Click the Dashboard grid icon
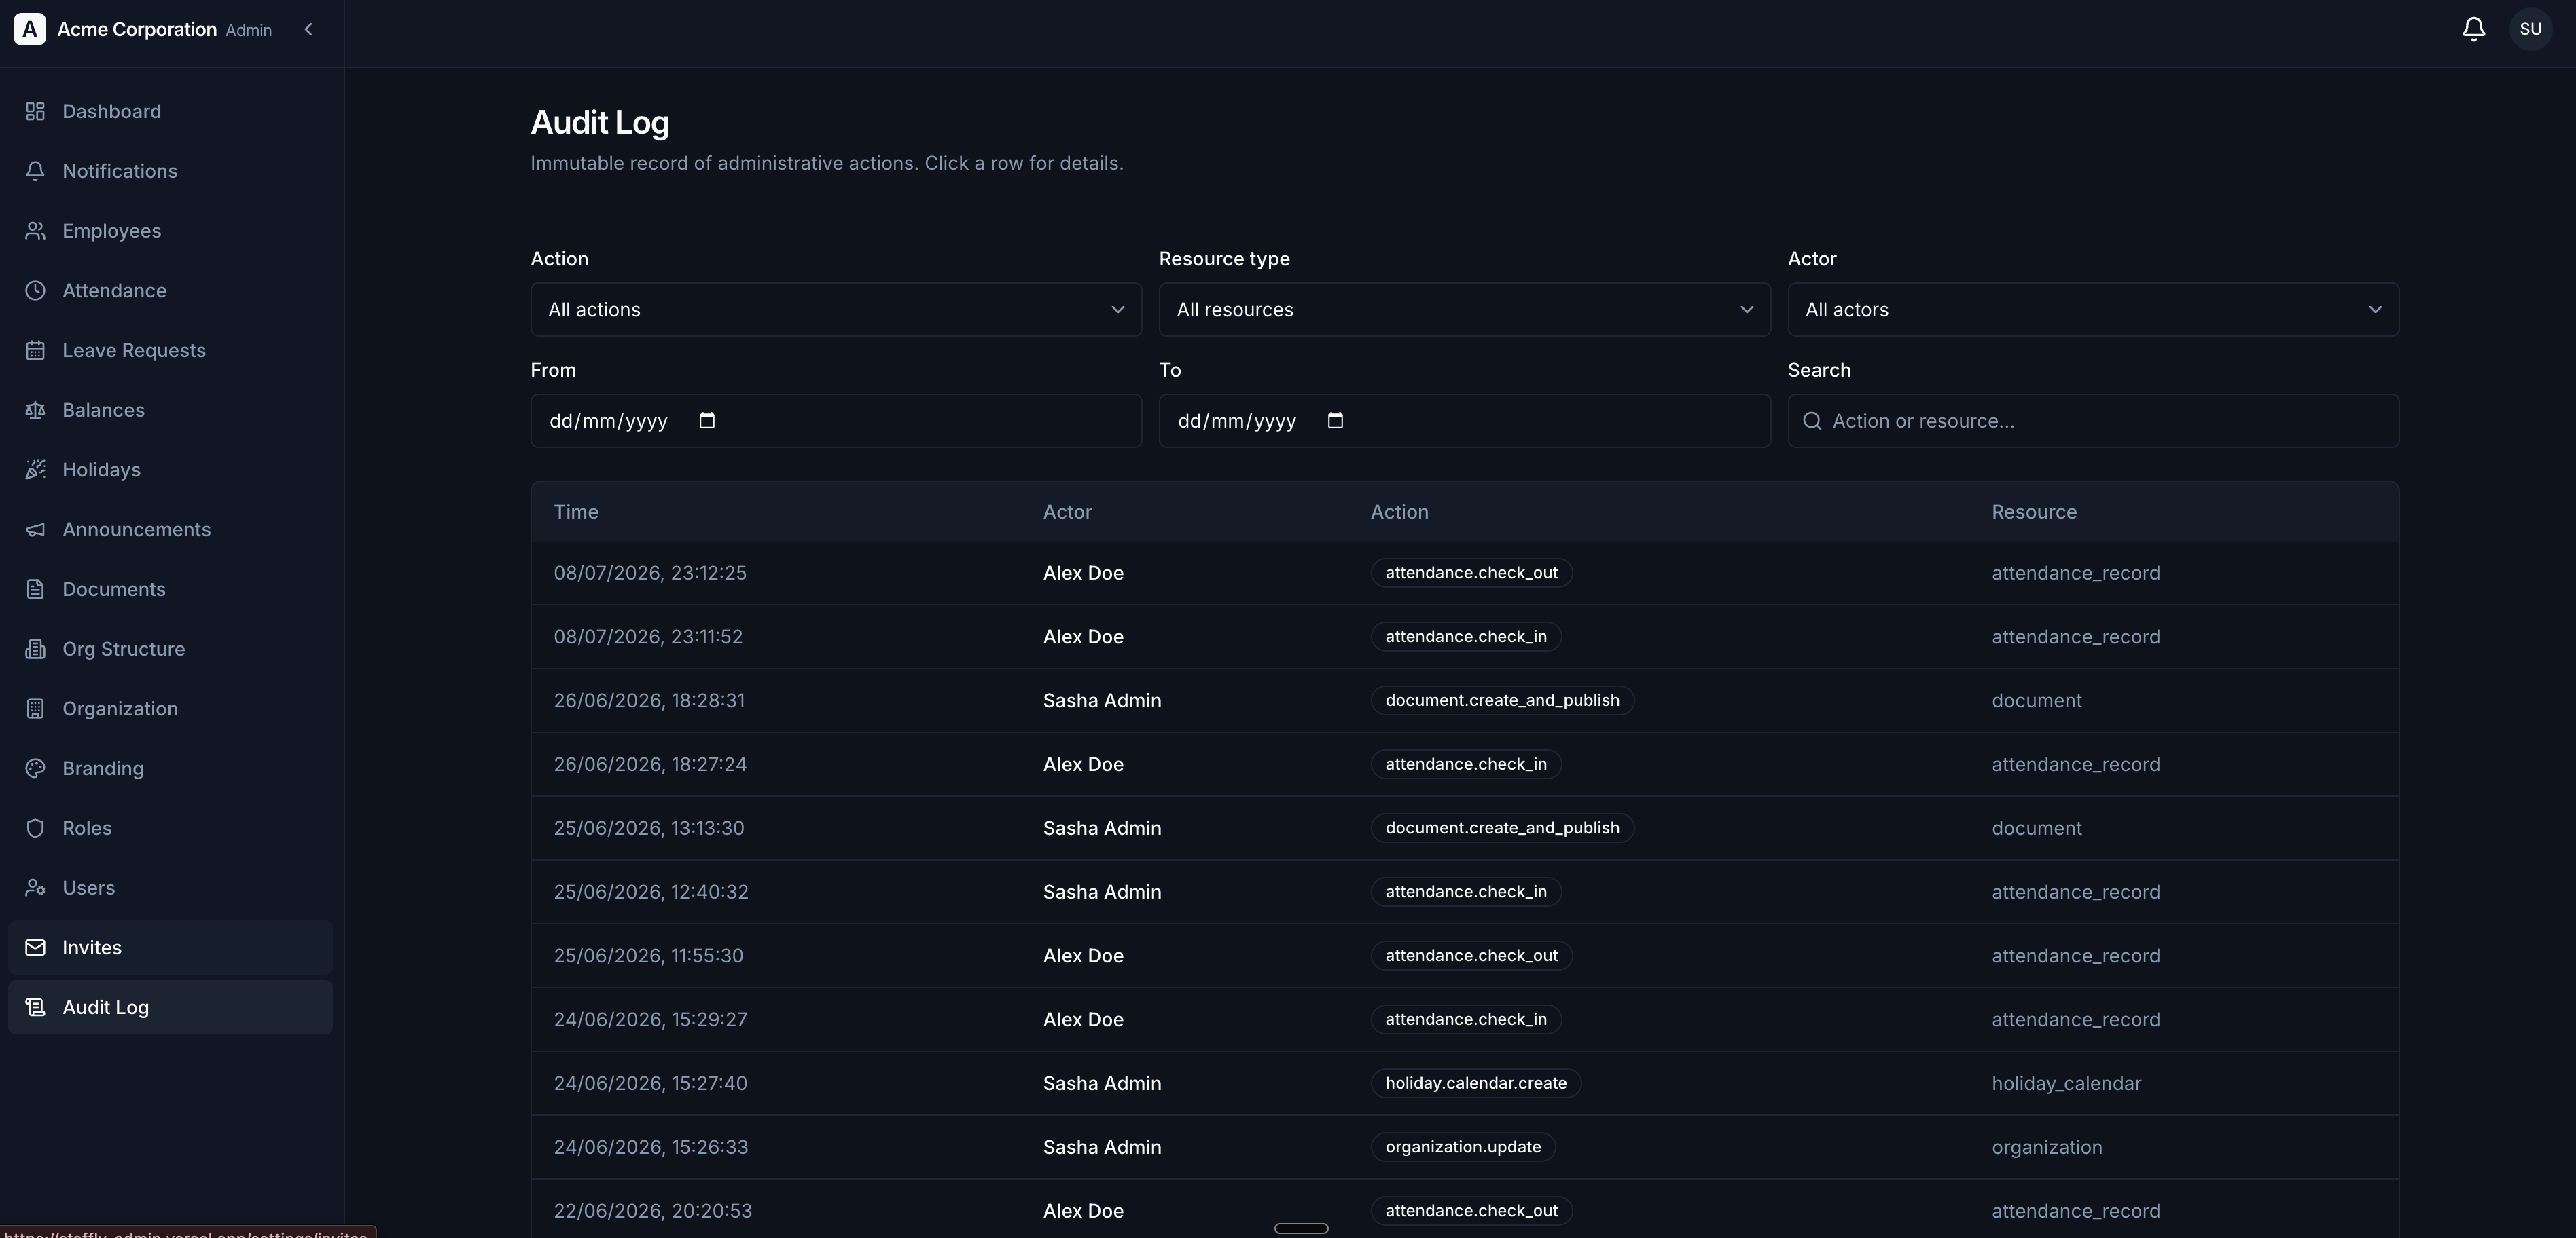The height and width of the screenshot is (1238, 2576). 35,111
